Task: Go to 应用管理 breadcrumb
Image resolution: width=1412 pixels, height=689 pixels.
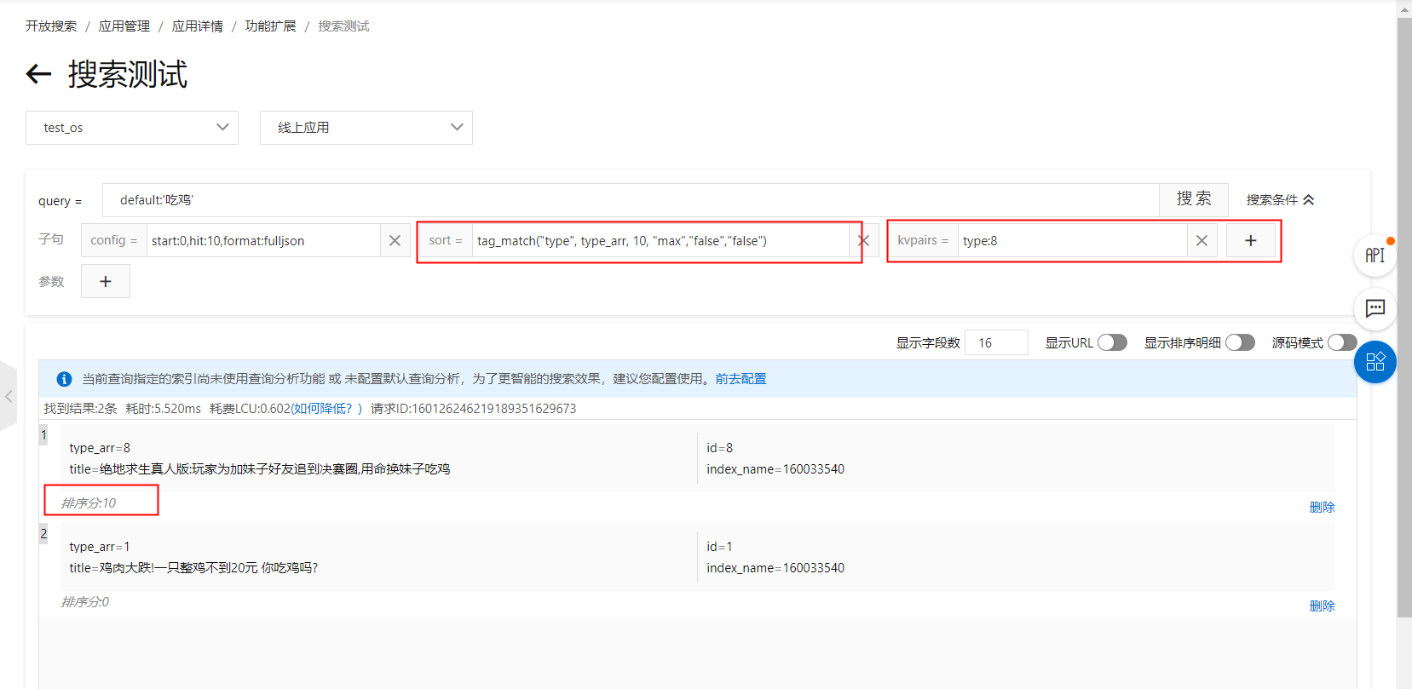Action: click(x=124, y=26)
